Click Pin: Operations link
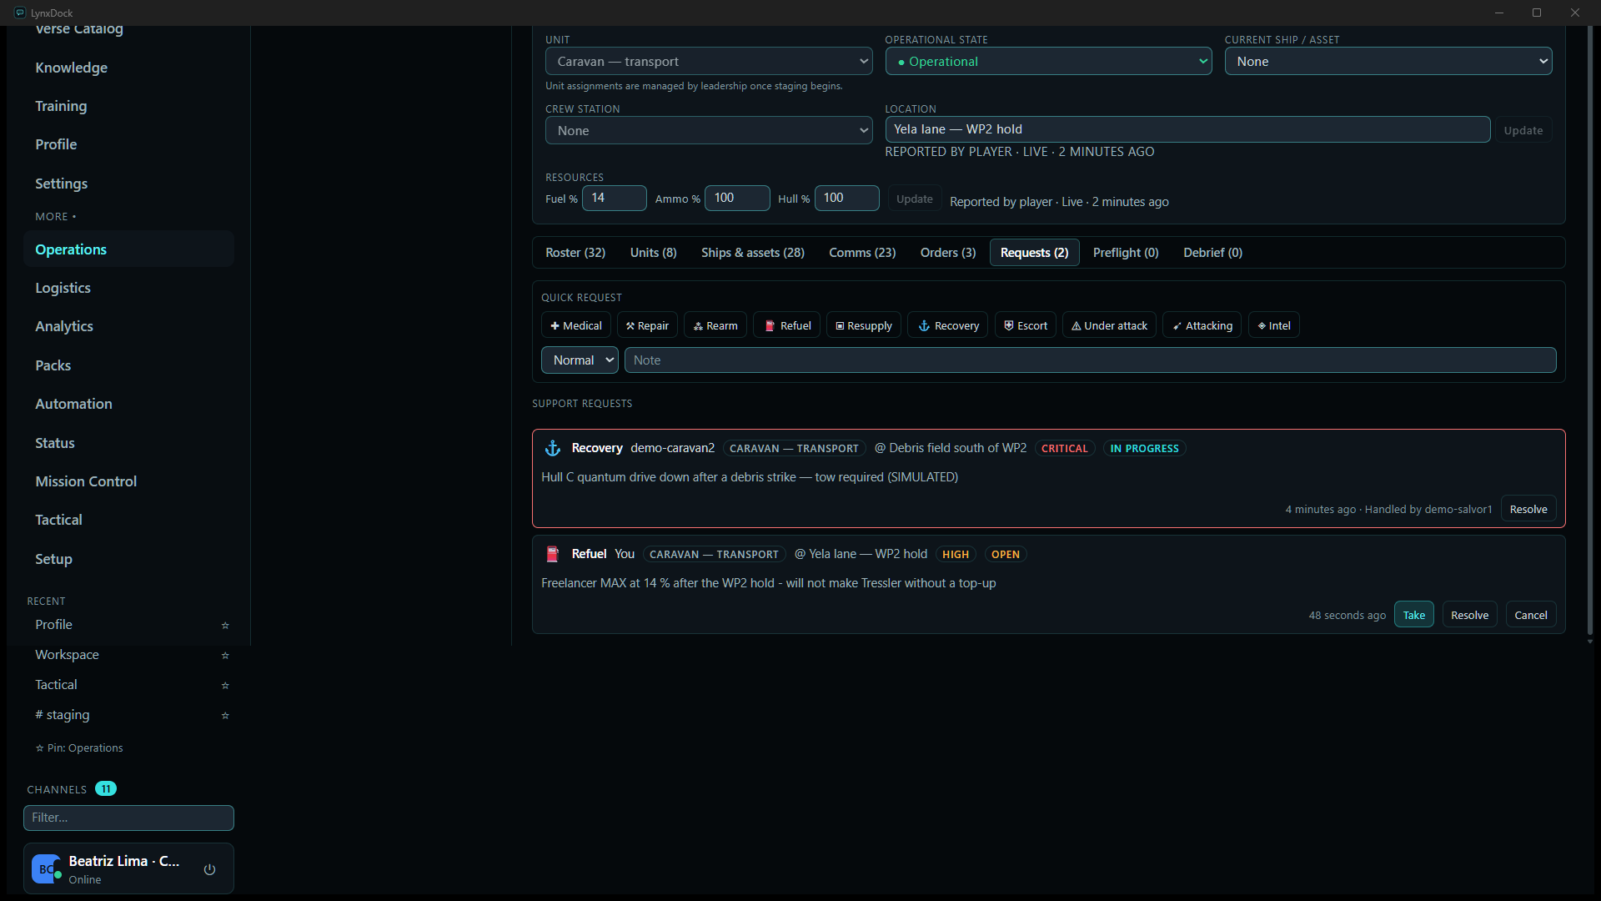1601x901 pixels. point(79,747)
